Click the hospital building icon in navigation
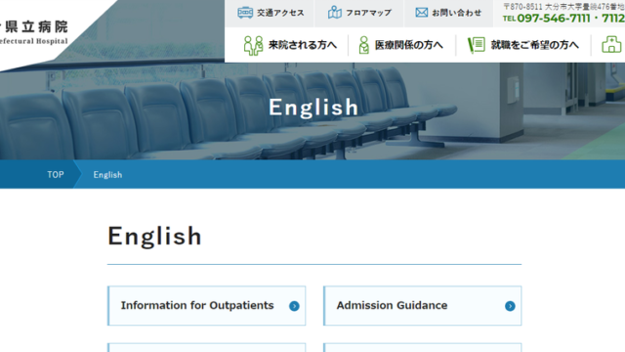 611,44
